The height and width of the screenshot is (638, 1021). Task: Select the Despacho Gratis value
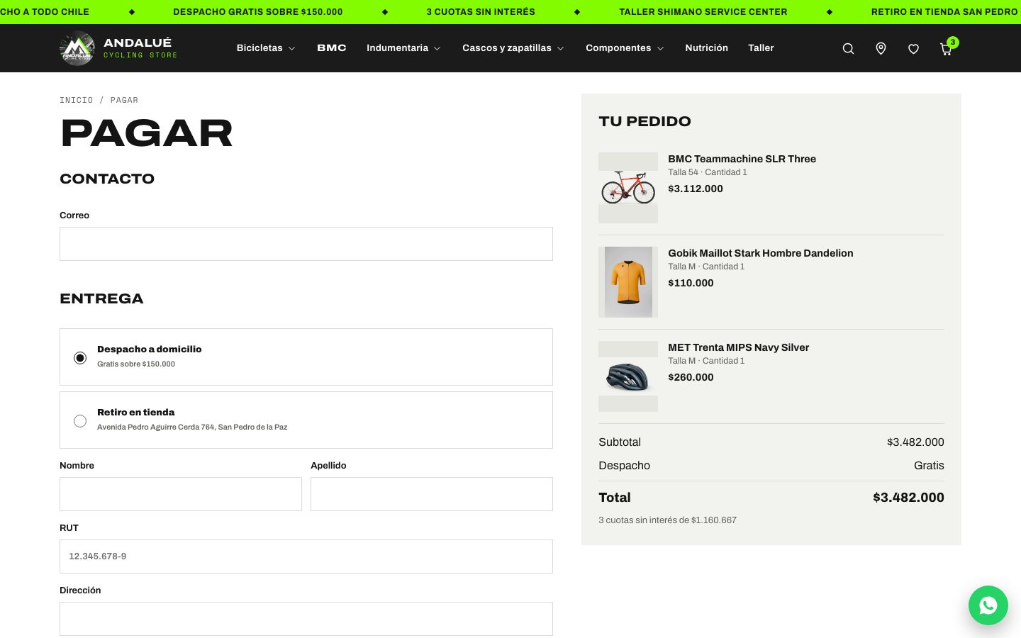tap(929, 466)
